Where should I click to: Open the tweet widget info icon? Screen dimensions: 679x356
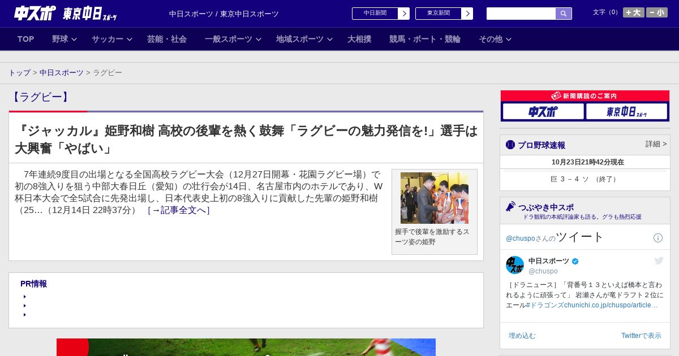[x=658, y=238]
